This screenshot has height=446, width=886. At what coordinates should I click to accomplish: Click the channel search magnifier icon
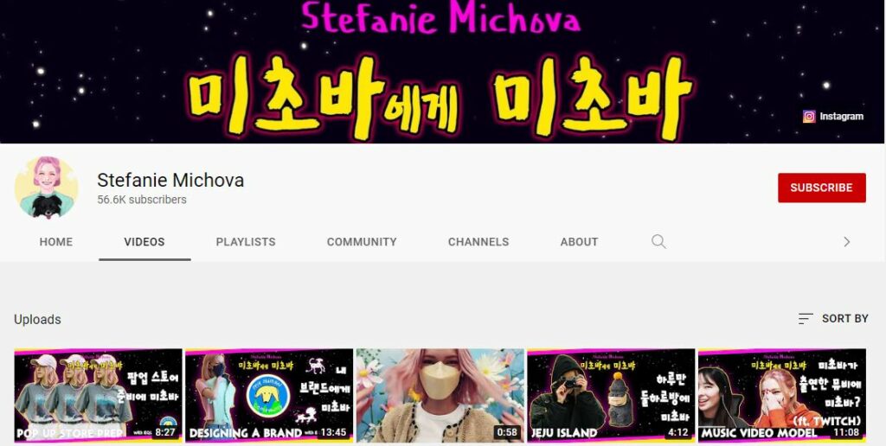click(658, 242)
